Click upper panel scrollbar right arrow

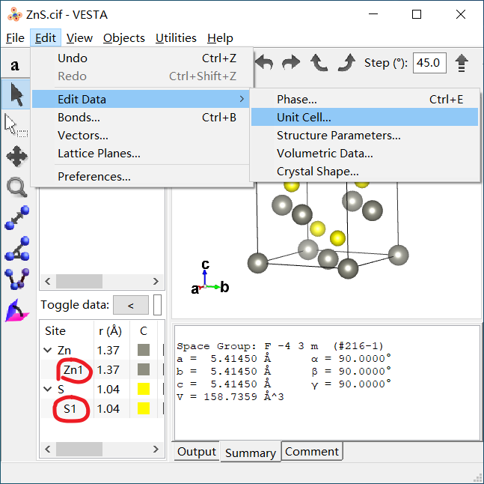[x=156, y=281]
